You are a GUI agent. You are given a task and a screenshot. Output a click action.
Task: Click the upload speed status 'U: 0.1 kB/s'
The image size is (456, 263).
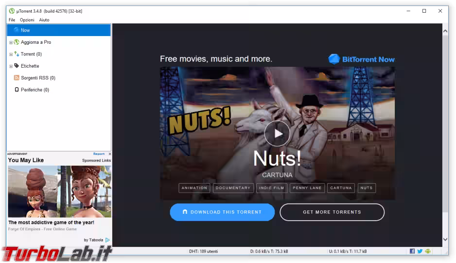click(x=338, y=251)
